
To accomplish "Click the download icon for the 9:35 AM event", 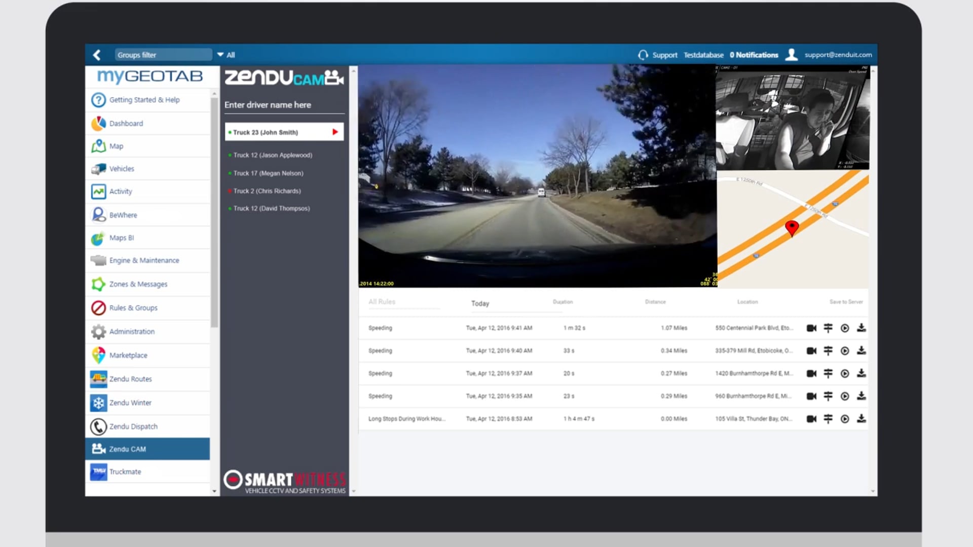I will point(861,396).
